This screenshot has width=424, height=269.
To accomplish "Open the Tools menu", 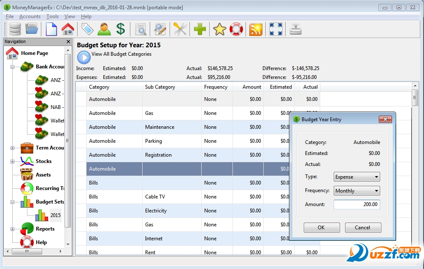I will 52,16.
